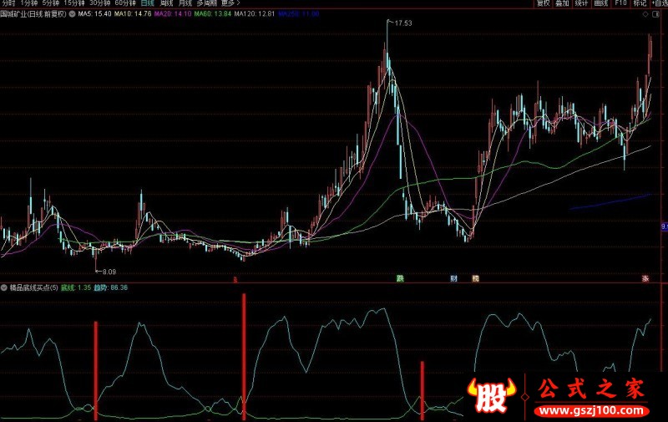The image size is (668, 422).
Task: Expand the 精品底线买点 indicator settings arrow
Action: coord(3,287)
